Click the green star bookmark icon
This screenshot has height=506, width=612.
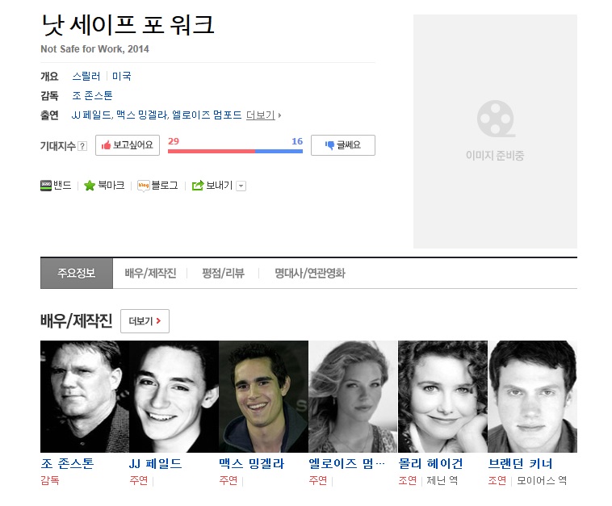tap(90, 186)
